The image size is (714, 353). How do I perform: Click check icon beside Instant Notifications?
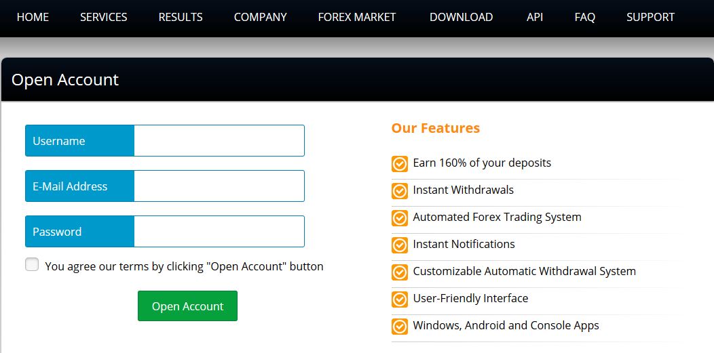(x=400, y=245)
